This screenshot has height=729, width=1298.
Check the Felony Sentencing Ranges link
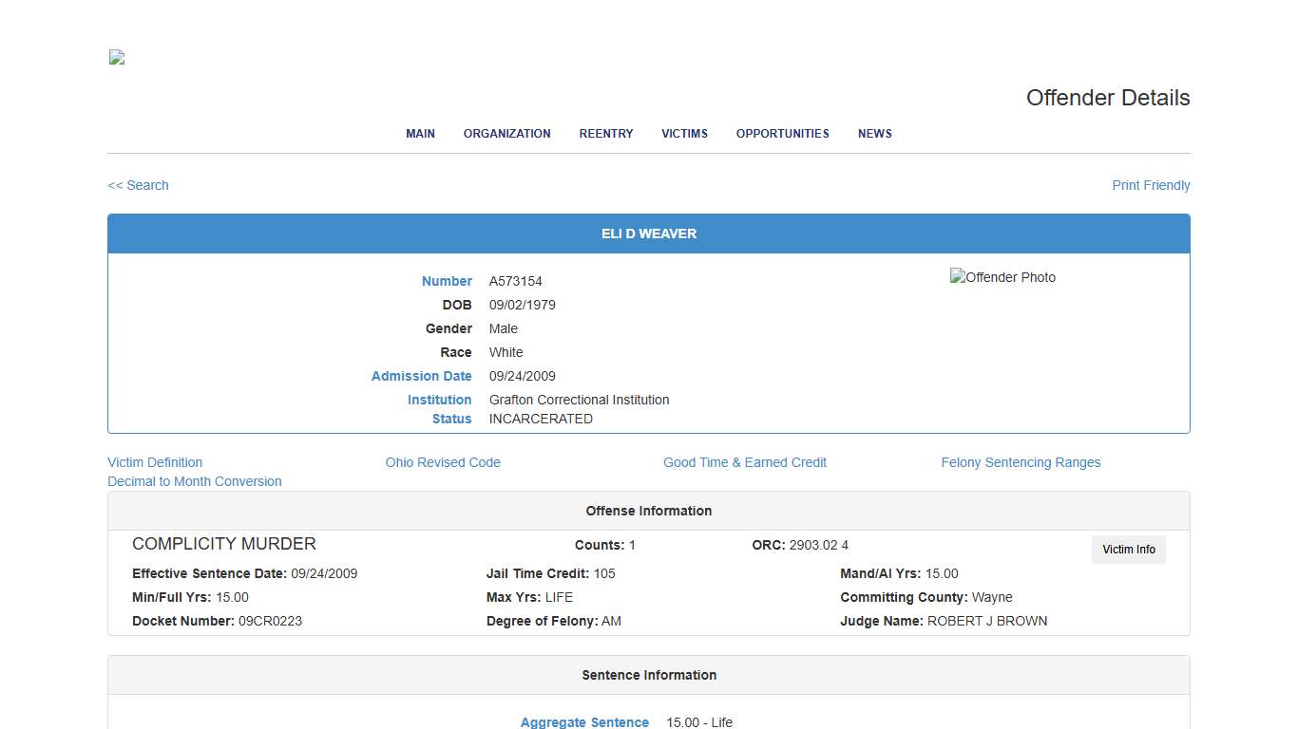tap(1021, 462)
